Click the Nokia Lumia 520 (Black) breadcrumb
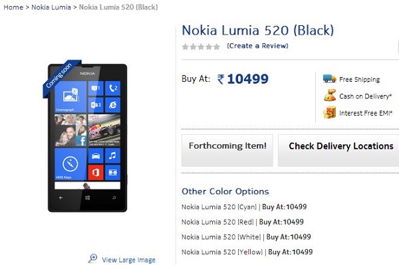Image resolution: width=399 pixels, height=265 pixels. [118, 7]
